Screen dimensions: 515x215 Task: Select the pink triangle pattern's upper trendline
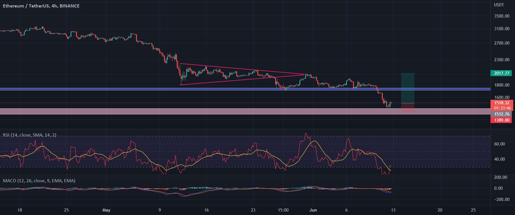pyautogui.click(x=242, y=69)
